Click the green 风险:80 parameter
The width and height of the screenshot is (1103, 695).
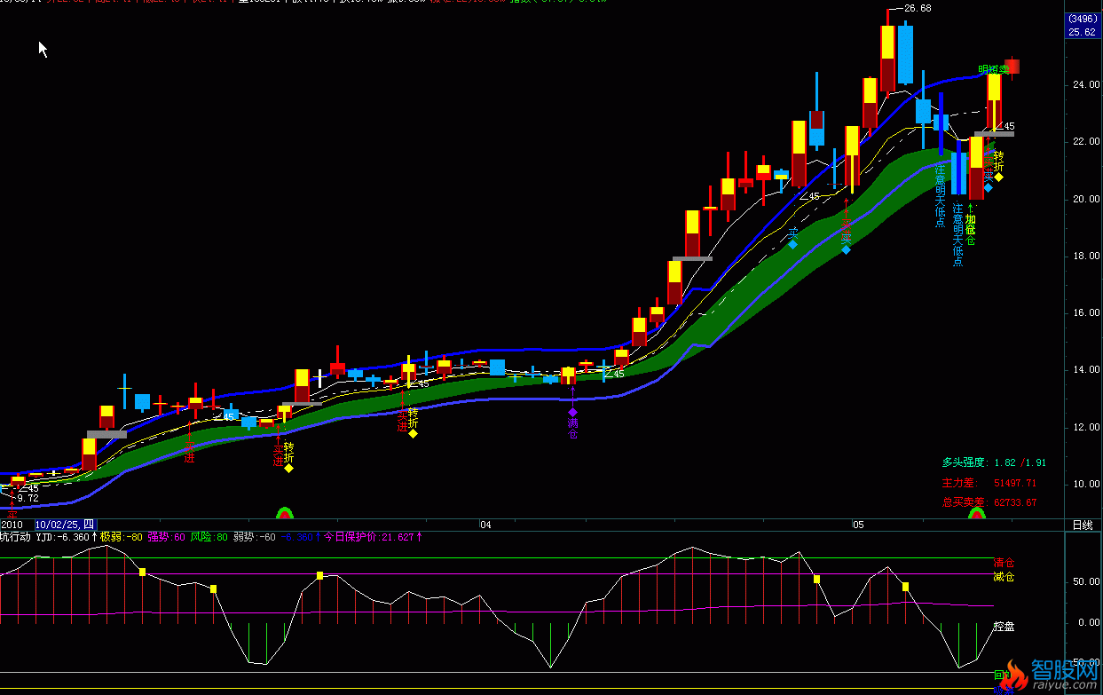pos(209,537)
